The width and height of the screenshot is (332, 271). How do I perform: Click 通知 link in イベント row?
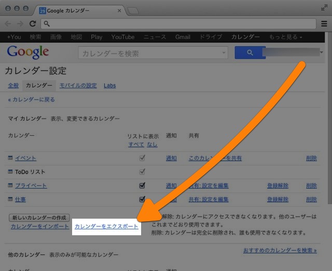point(171,158)
